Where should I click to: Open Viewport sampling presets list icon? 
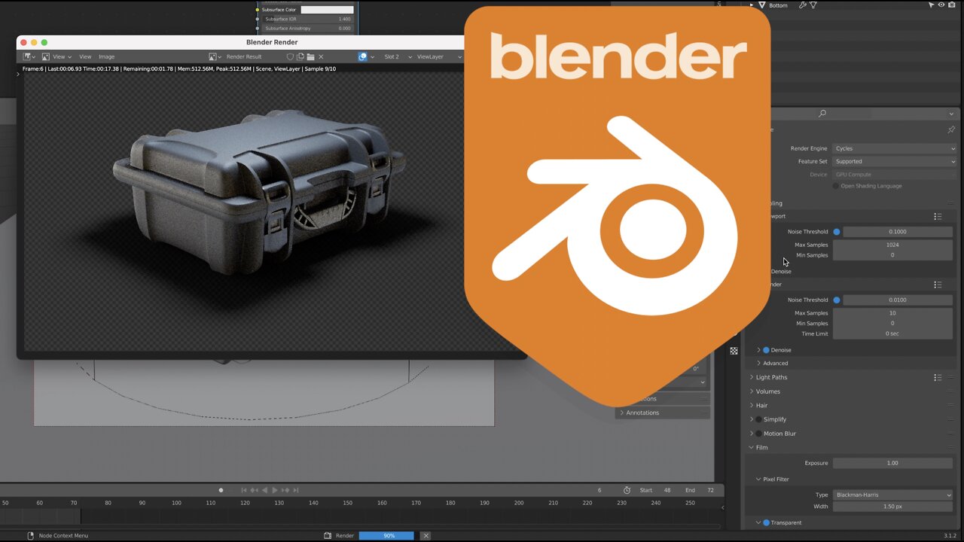[x=938, y=216]
